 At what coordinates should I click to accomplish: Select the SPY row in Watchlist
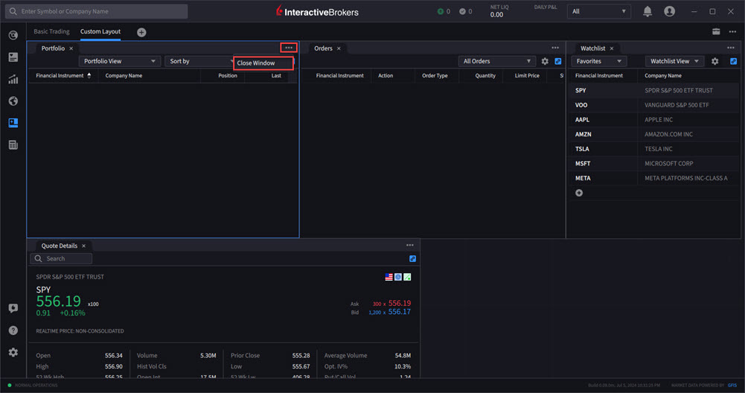(653, 90)
